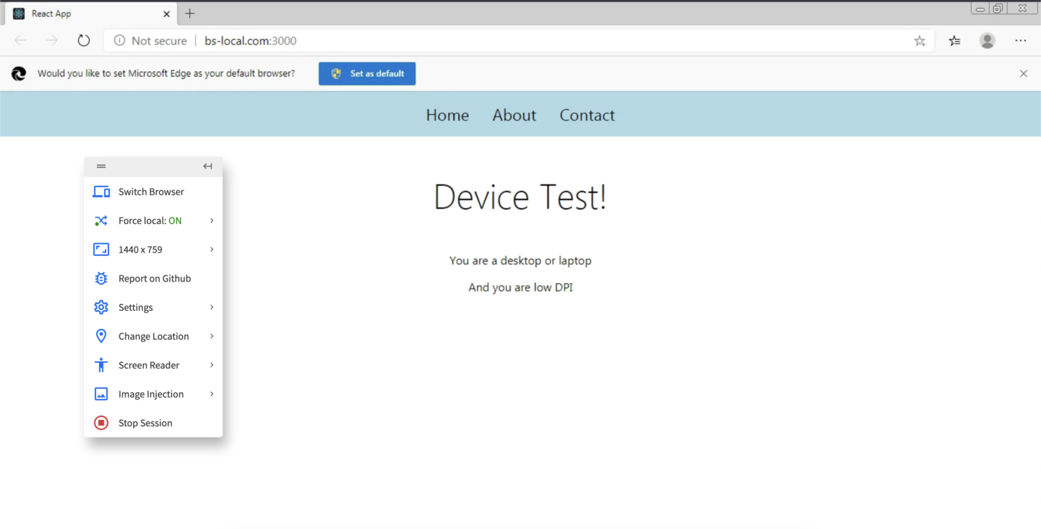Open the Home link in navbar
This screenshot has width=1041, height=529.
coord(447,115)
